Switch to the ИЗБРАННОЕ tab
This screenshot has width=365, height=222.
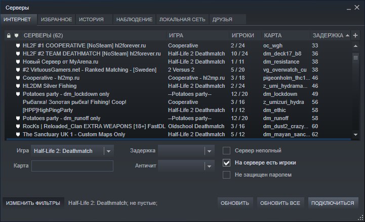point(57,20)
